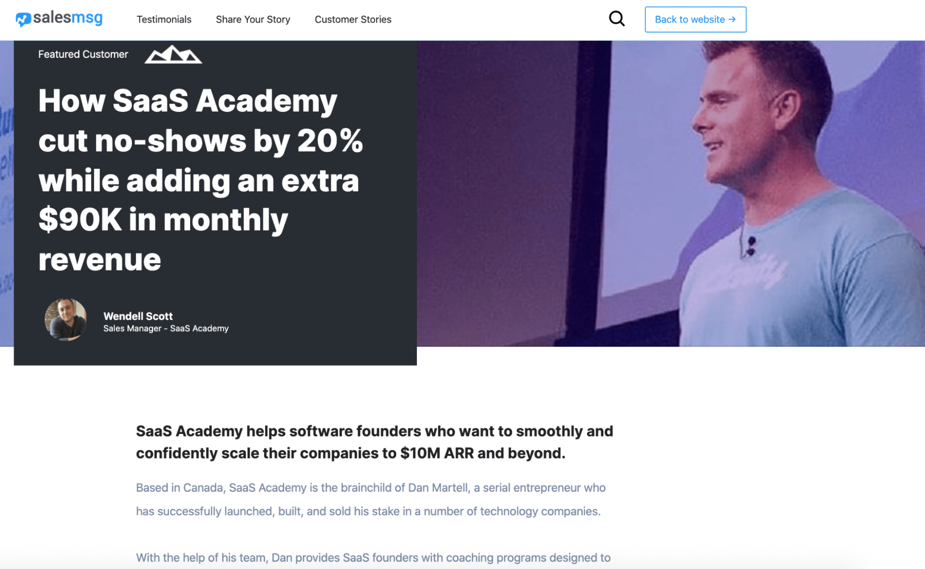Go to Share Your Story
This screenshot has width=925, height=569.
click(253, 19)
